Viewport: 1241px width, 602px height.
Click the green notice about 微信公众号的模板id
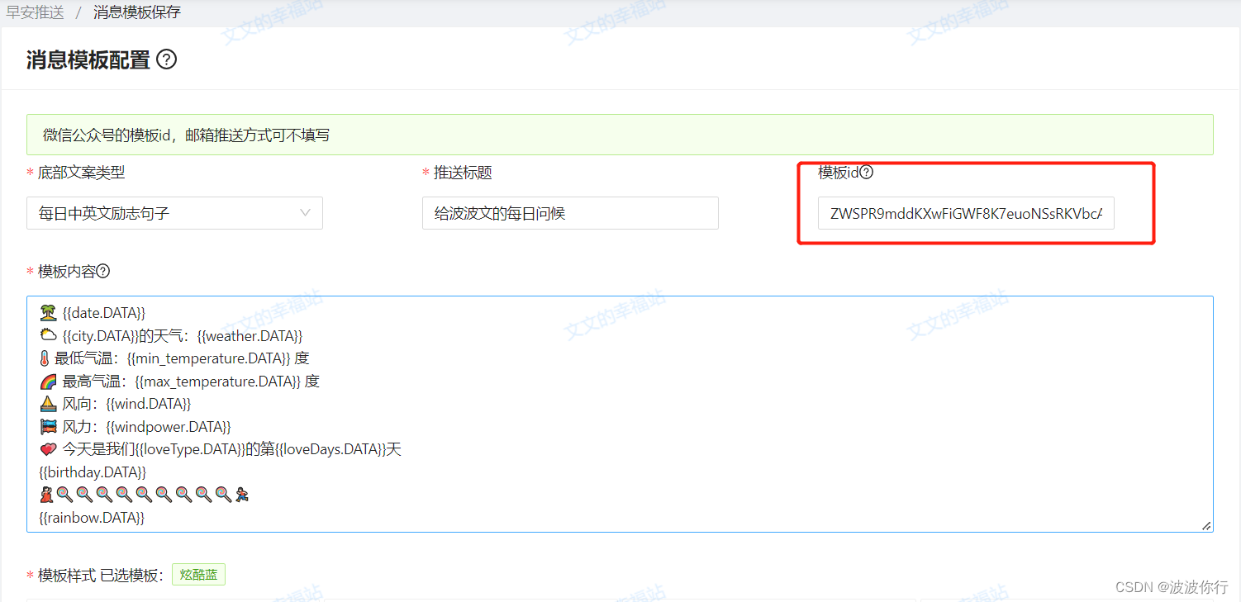pyautogui.click(x=620, y=135)
